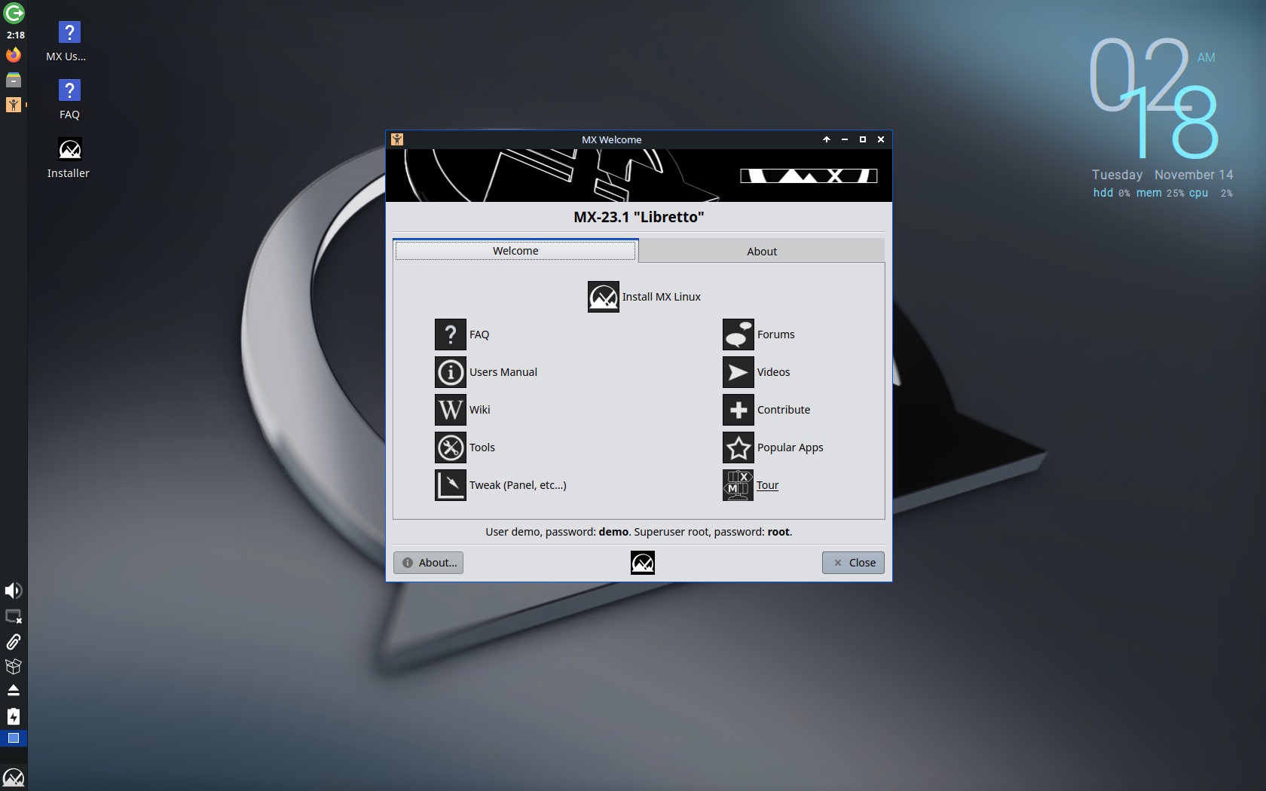1266x791 pixels.
Task: Open MX User Manual desktop shortcut
Action: pos(69,41)
